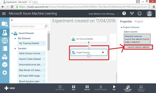156x93 pixels.
Task: Select the Project Columns canvas module
Action: click(89, 52)
